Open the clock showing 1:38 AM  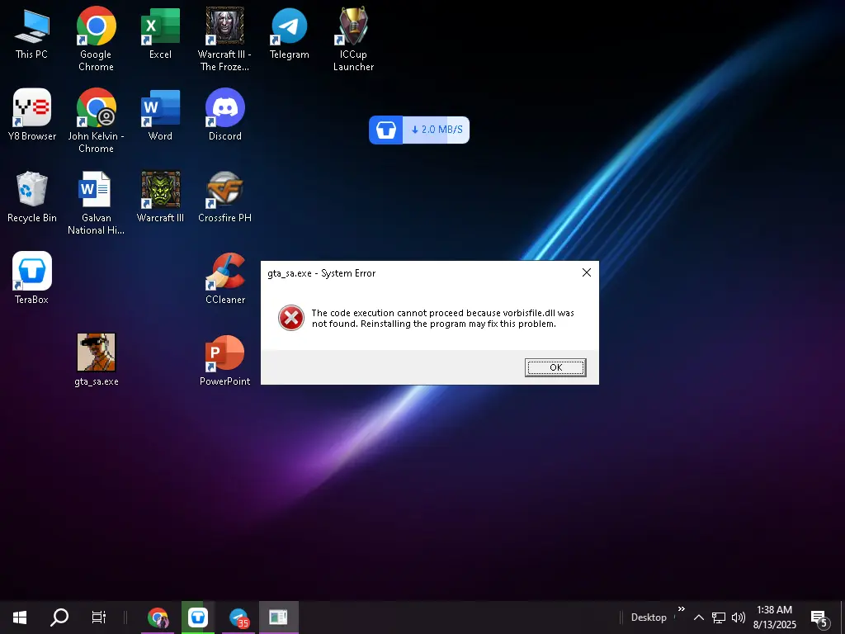pyautogui.click(x=774, y=617)
